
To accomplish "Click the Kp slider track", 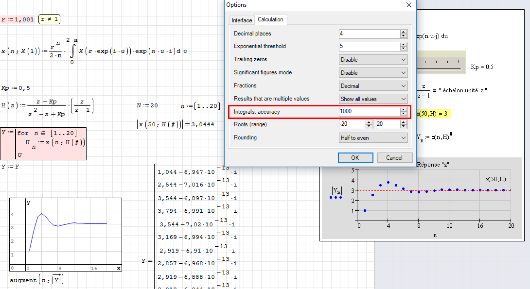I will point(440,68).
